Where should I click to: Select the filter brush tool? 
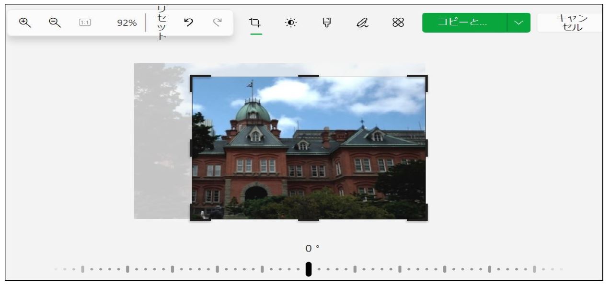(x=327, y=23)
